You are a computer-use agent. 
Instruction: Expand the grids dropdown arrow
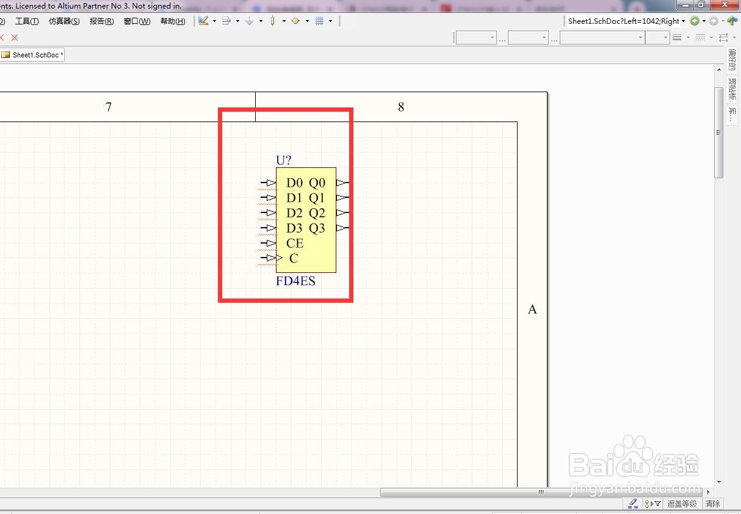[x=330, y=21]
